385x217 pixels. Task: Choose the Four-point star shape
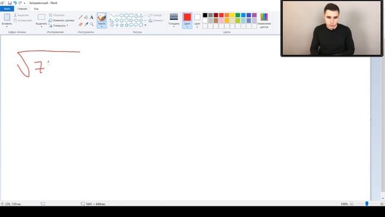point(117,25)
